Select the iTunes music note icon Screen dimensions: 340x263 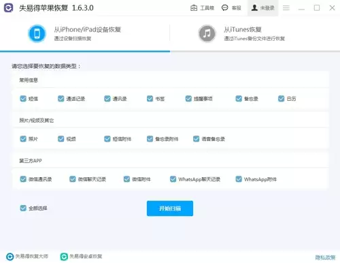(x=207, y=33)
